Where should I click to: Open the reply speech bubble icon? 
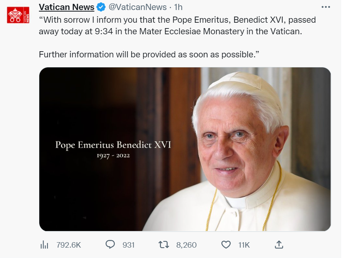click(111, 245)
